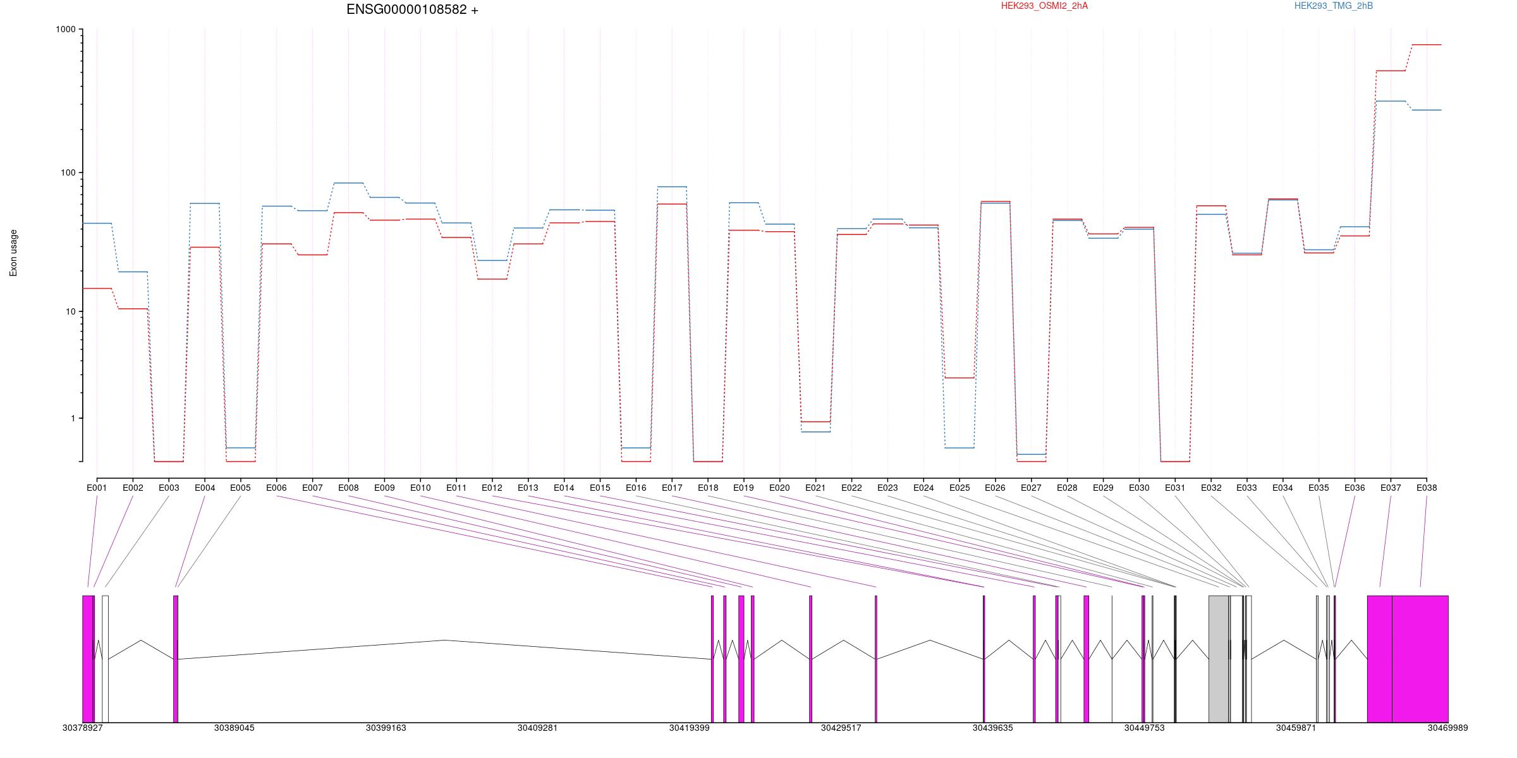Click the exon label E010
The height and width of the screenshot is (758, 1517).
[420, 488]
